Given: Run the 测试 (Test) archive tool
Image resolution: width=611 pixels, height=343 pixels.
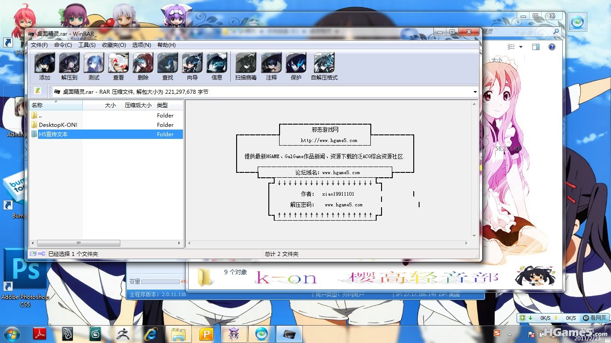Looking at the screenshot, I should point(94,67).
